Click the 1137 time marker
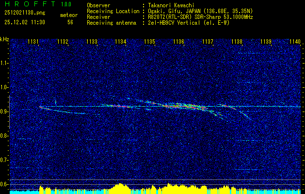This screenshot has width=305, height=194. coord(208,41)
